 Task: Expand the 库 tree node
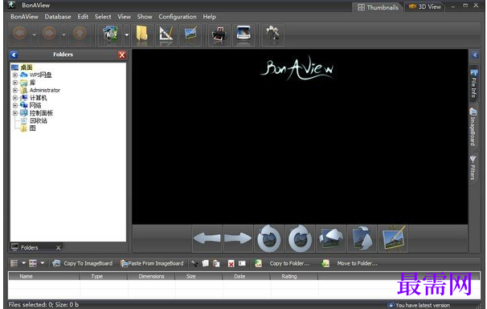coord(15,83)
